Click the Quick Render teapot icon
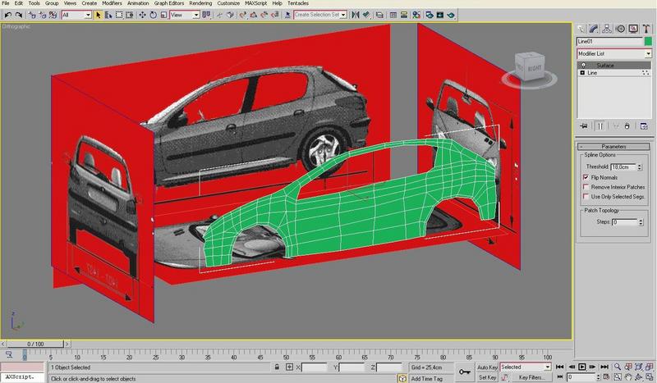Viewport: 657px width, 383px height. tap(451, 15)
